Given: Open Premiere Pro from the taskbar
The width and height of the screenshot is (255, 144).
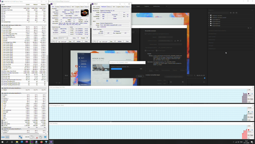Looking at the screenshot, I should click(x=32, y=142).
